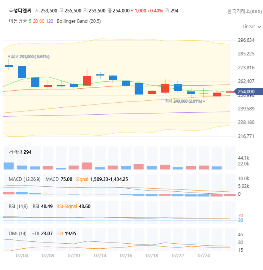Open the Linear scale dropdown
Viewport: 263px width, 270px height.
pyautogui.click(x=252, y=27)
